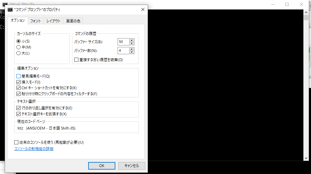Close the command prompt window
Image resolution: width=311 pixels, height=174 pixels.
[302, 4]
